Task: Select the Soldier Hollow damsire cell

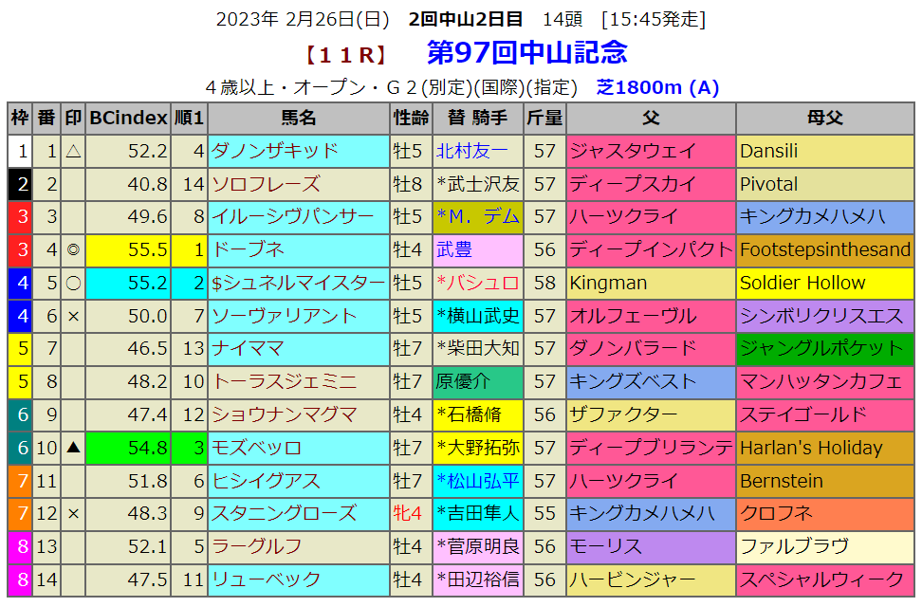Action: click(802, 283)
